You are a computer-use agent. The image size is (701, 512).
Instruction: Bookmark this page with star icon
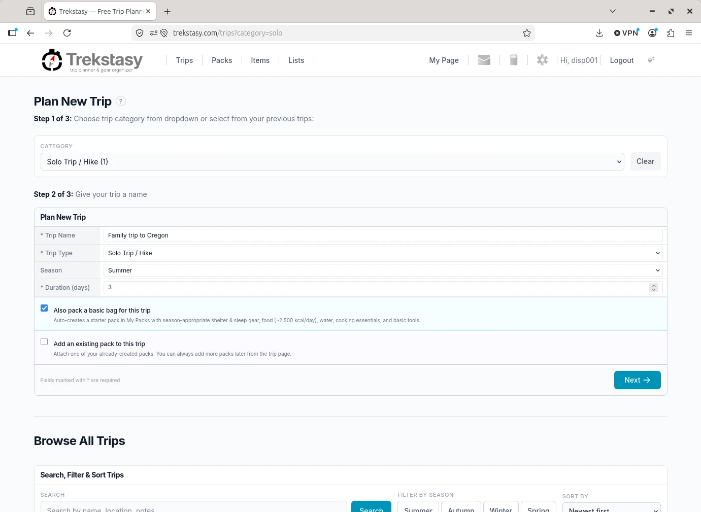coord(527,33)
